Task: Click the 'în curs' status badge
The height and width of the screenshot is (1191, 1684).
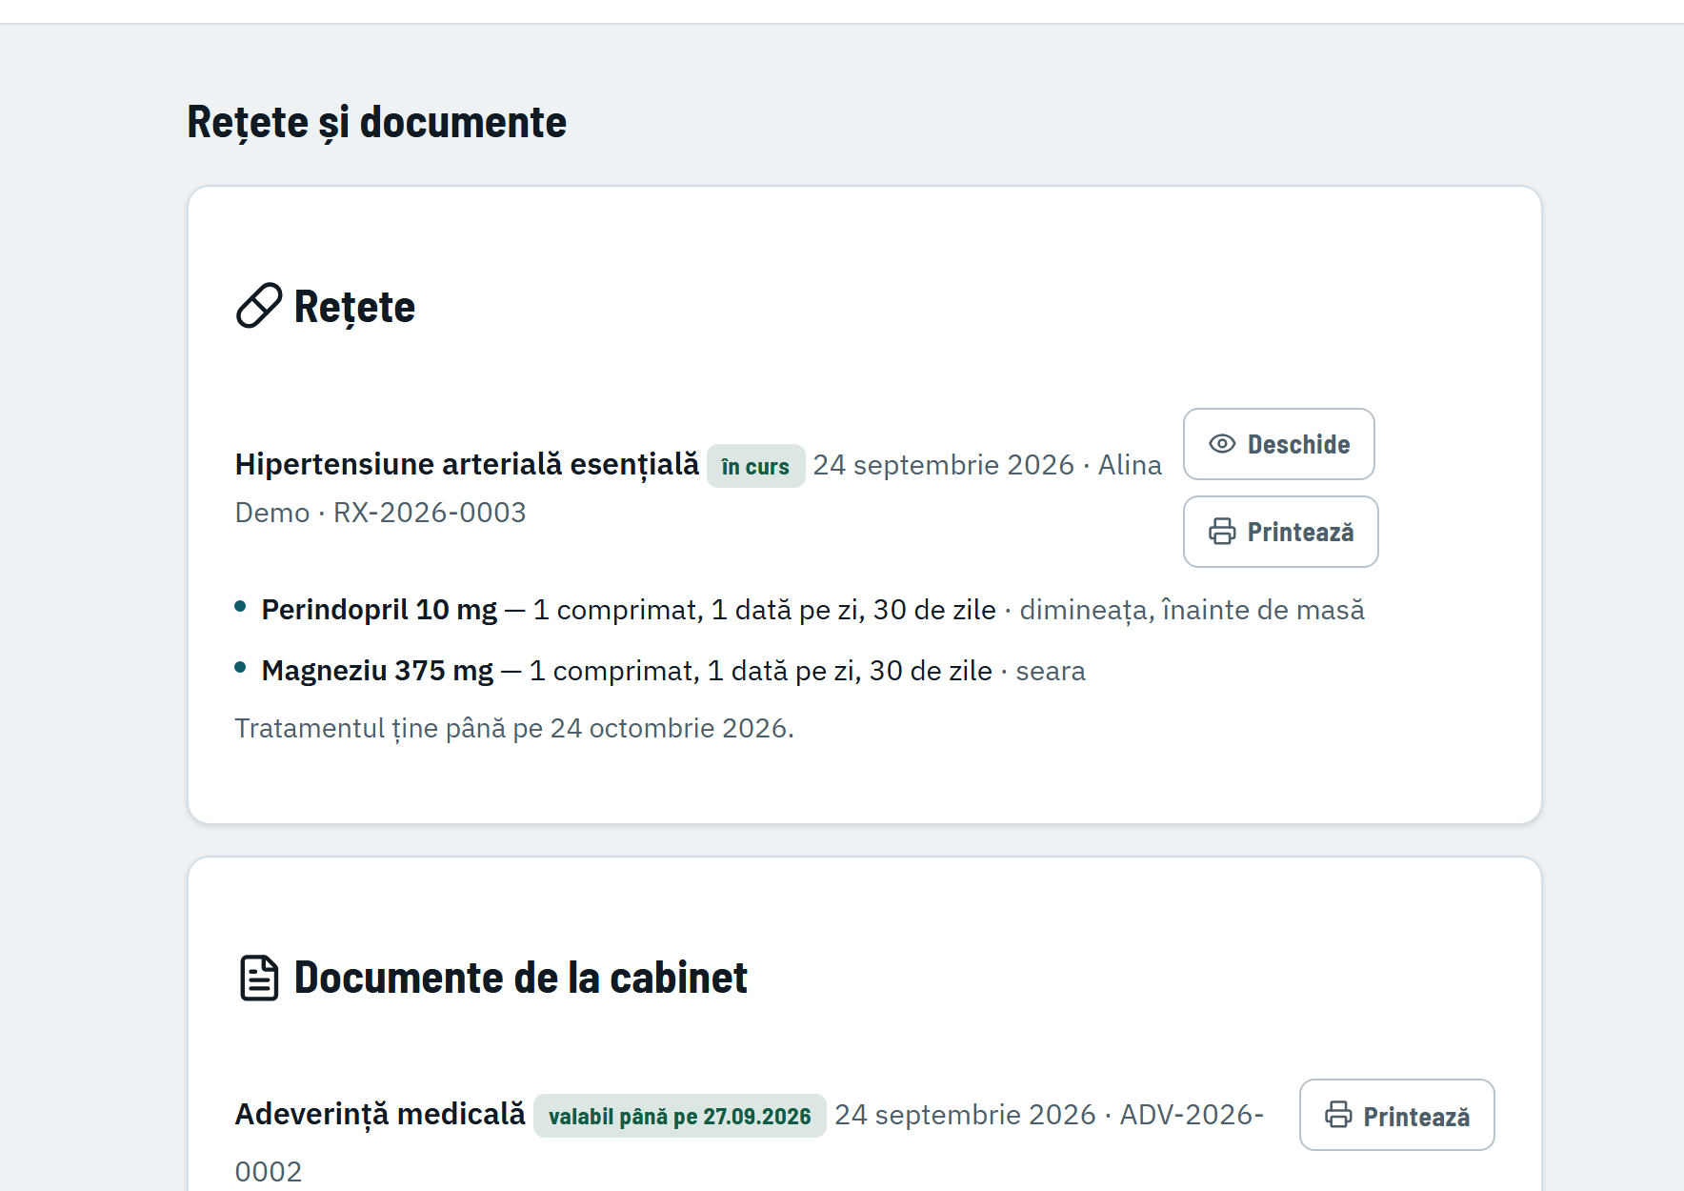Action: pos(755,466)
